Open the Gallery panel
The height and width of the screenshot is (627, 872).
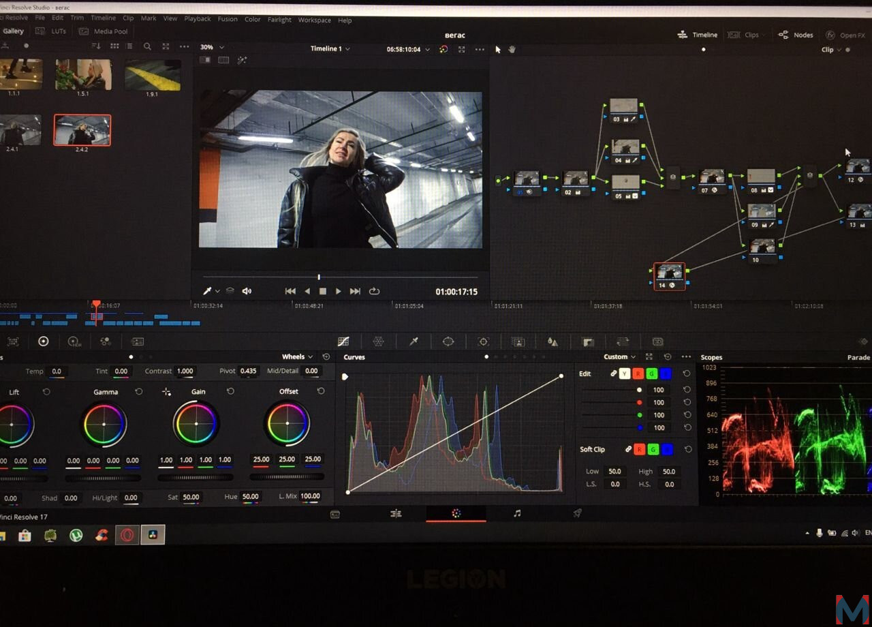click(13, 31)
